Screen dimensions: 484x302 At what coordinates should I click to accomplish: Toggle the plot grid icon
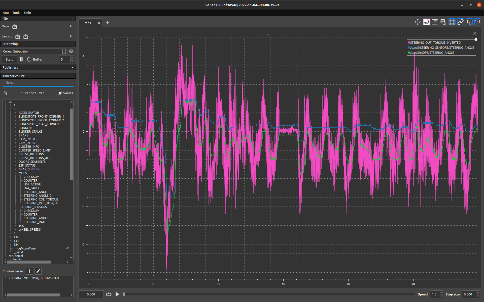[452, 22]
